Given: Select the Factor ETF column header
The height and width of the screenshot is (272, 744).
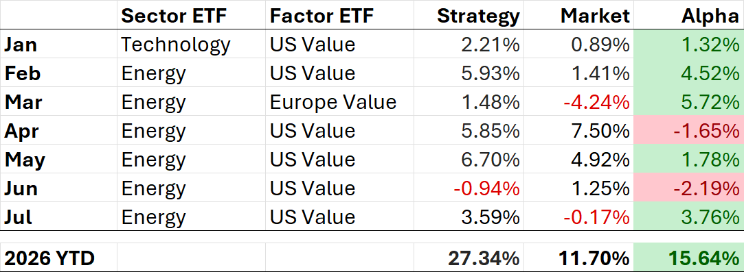Looking at the screenshot, I should 339,16.
